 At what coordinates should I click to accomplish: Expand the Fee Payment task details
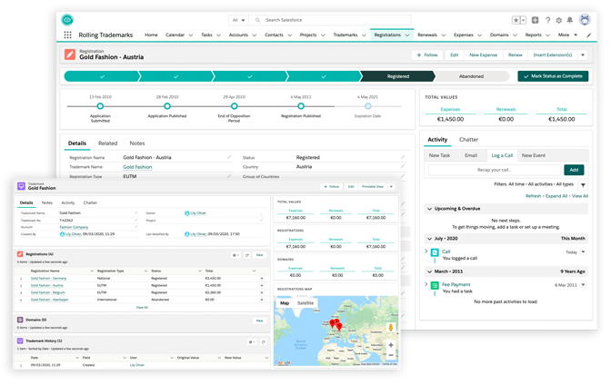426,284
